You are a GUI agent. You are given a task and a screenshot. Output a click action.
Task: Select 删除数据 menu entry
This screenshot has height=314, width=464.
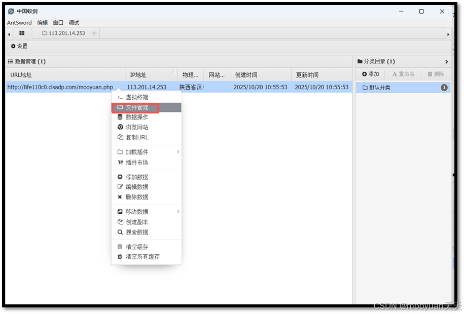point(147,197)
